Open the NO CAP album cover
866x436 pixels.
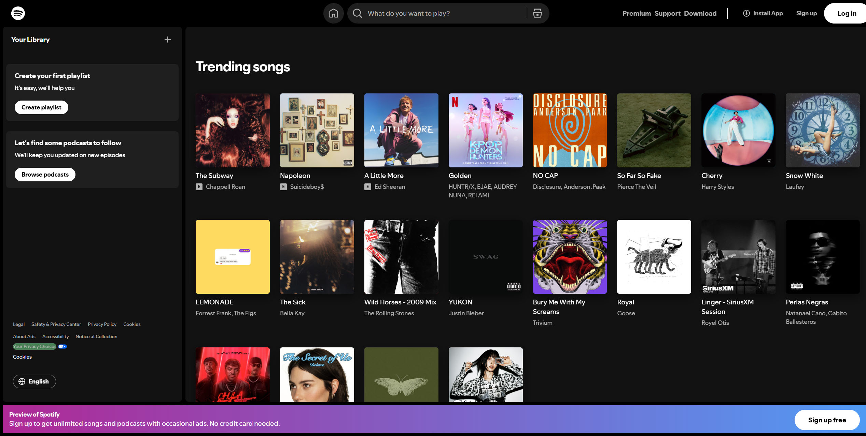570,130
